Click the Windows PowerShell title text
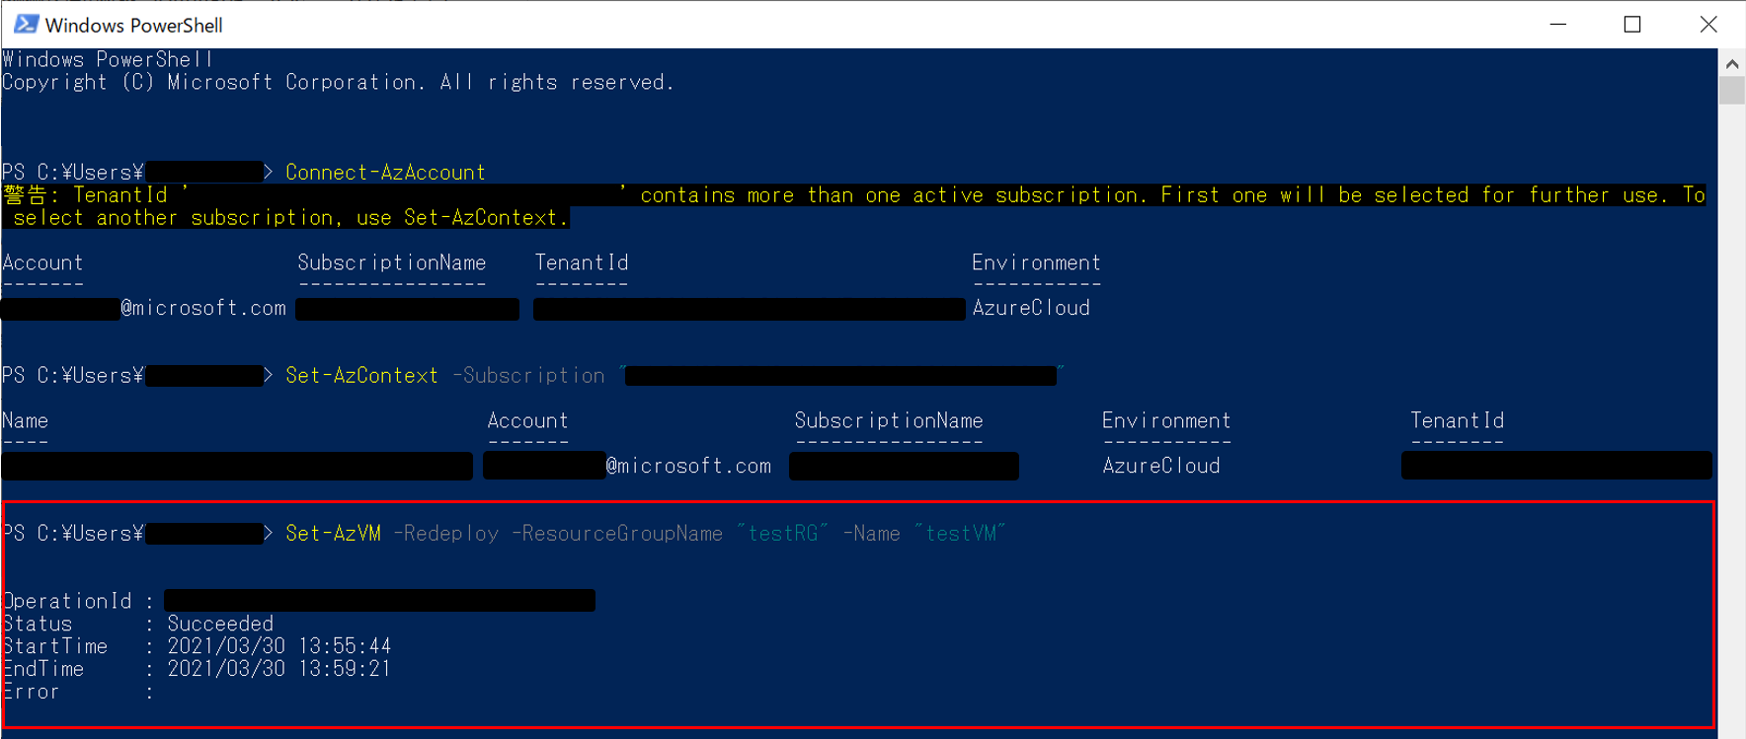 pyautogui.click(x=133, y=25)
